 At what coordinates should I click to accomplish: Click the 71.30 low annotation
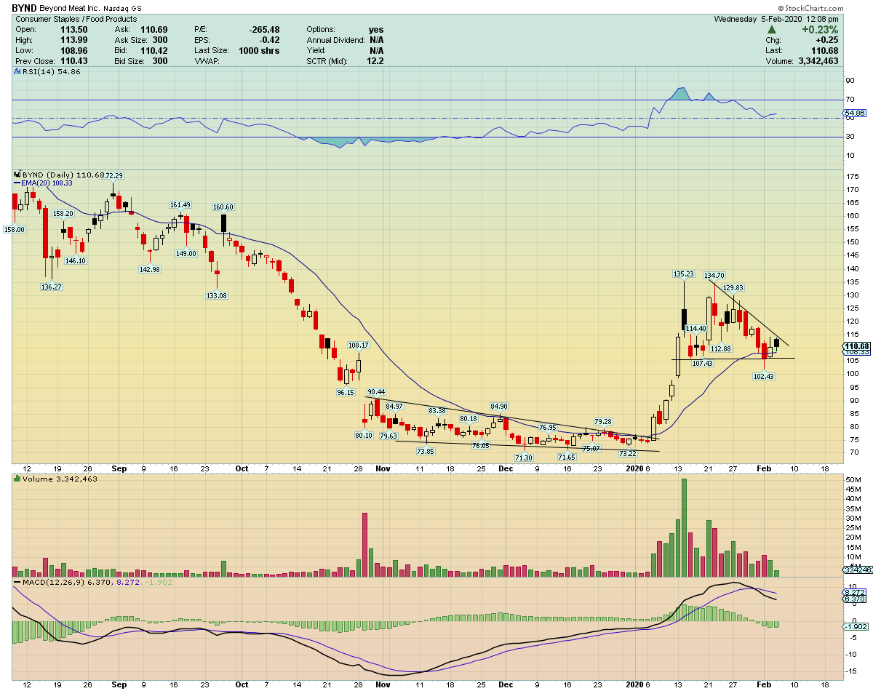[524, 458]
